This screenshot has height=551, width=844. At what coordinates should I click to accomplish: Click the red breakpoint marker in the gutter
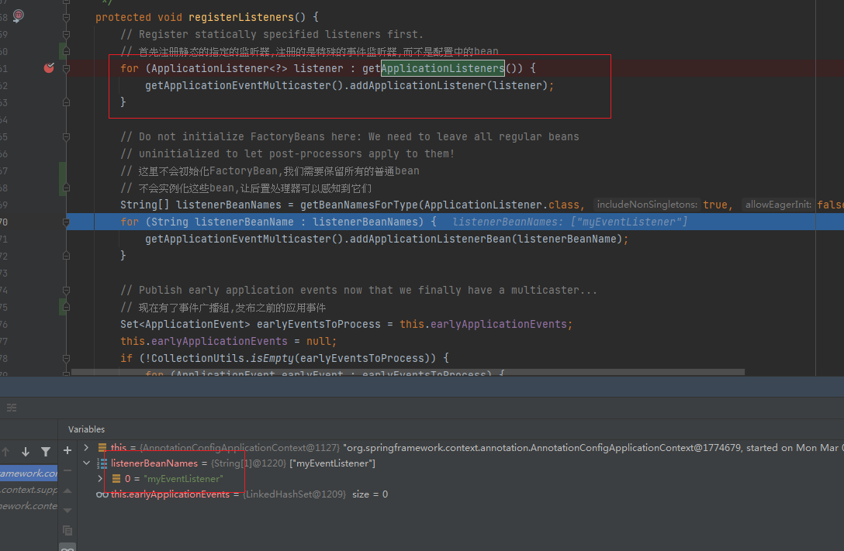(x=49, y=68)
